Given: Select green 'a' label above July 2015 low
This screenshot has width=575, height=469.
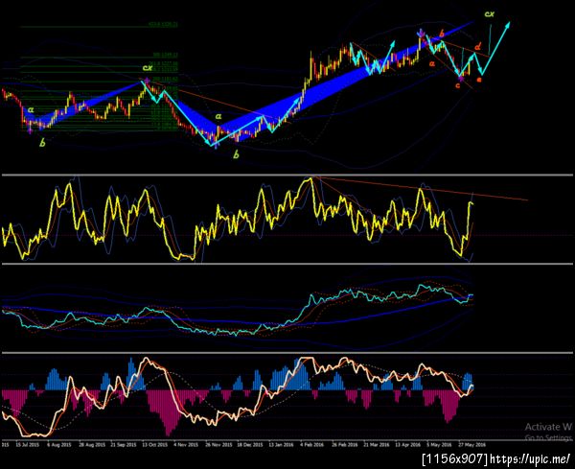Looking at the screenshot, I should click(31, 109).
